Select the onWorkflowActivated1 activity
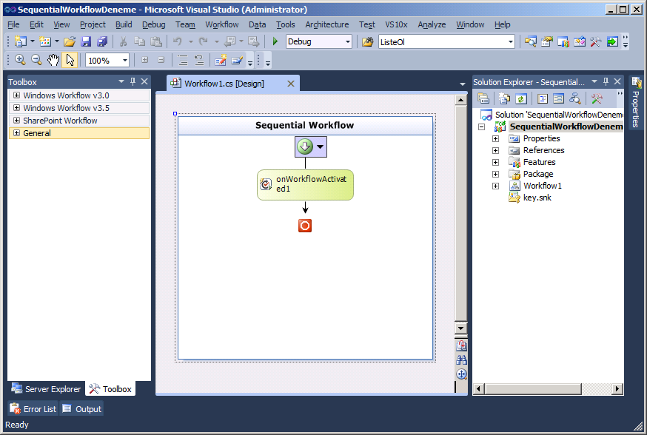Image resolution: width=647 pixels, height=435 pixels. (305, 185)
